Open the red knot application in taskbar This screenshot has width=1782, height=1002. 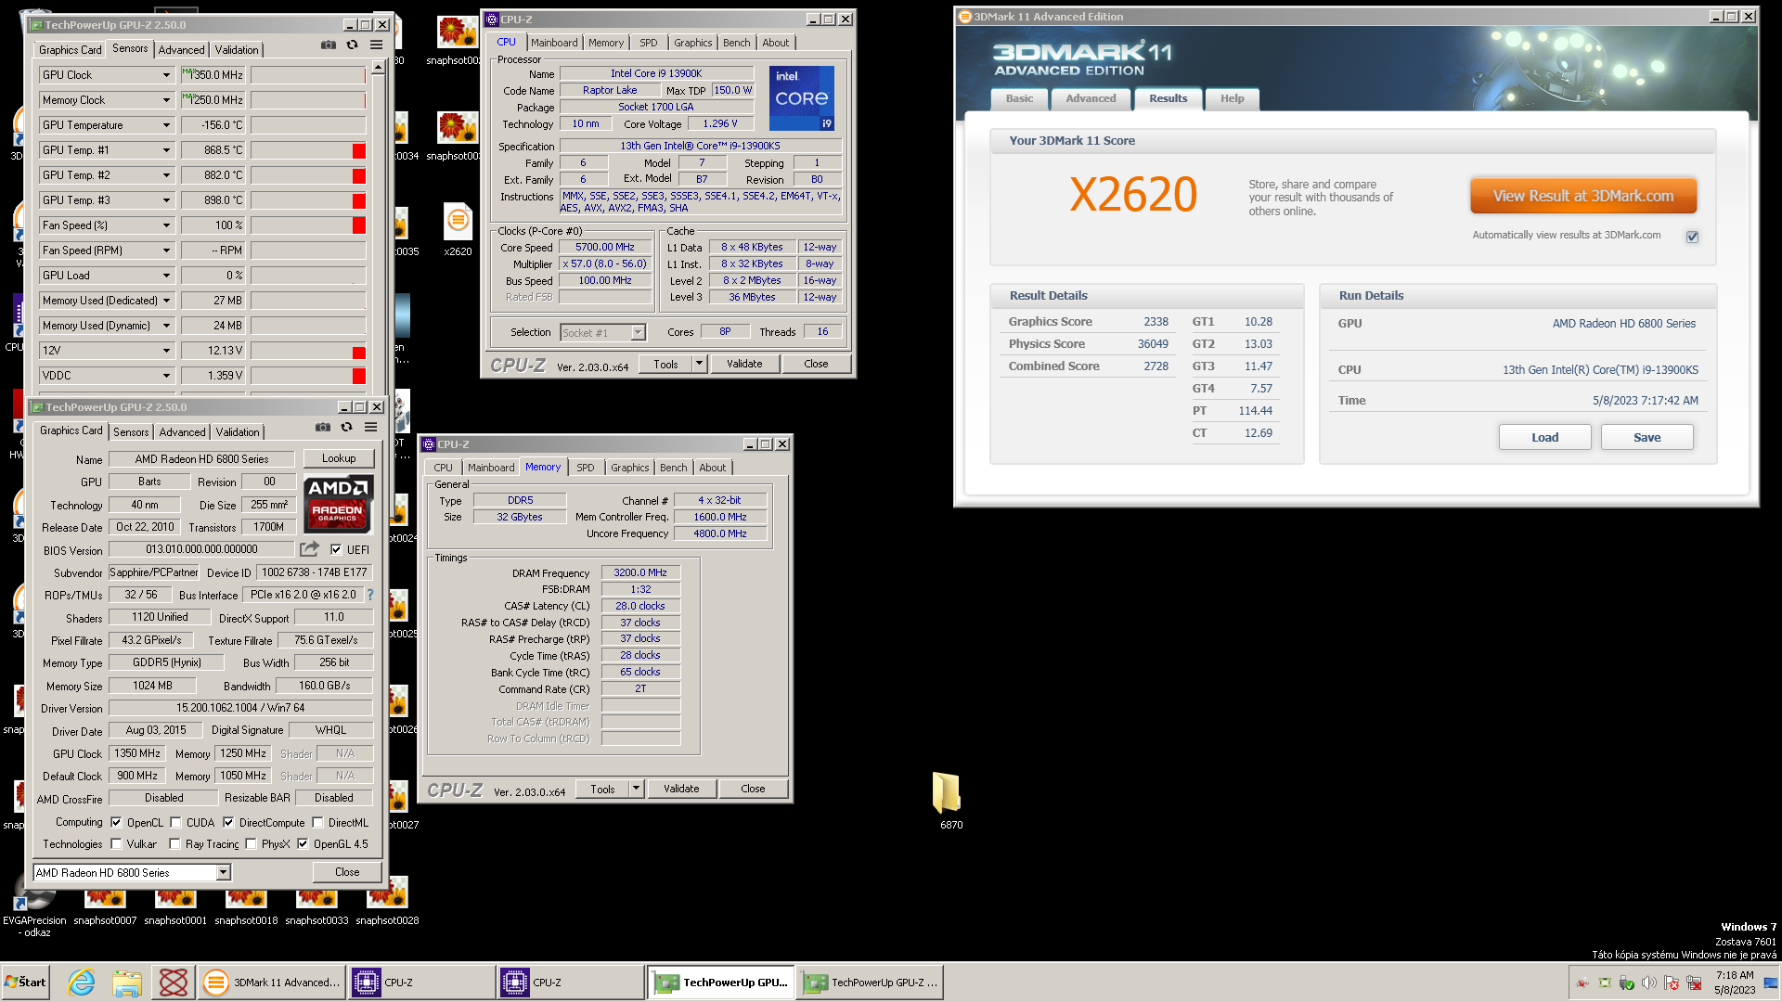[x=174, y=983]
